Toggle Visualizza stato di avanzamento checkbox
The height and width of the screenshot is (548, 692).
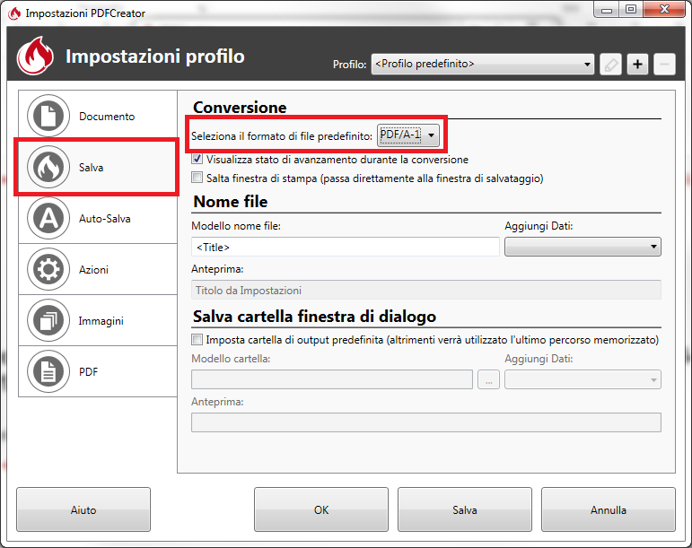coord(197,159)
